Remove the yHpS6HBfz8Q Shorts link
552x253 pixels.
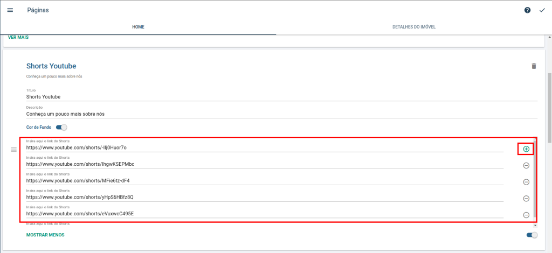526,199
